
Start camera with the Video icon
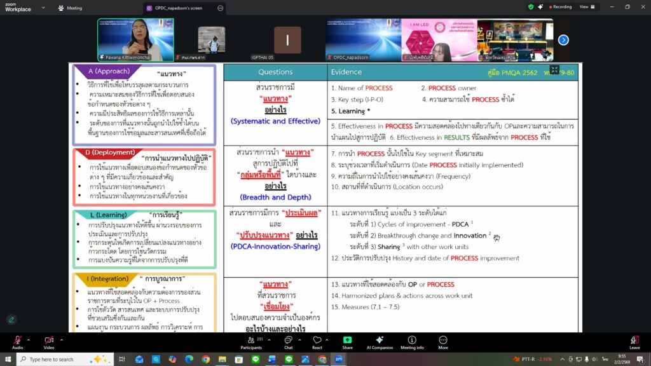pyautogui.click(x=49, y=341)
